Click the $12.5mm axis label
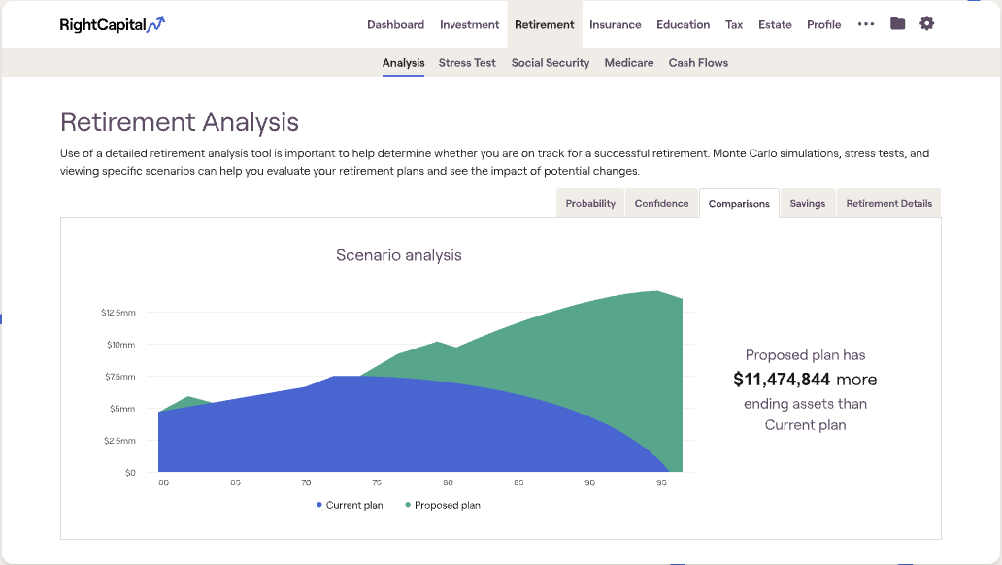Viewport: 1002px width, 565px height. (118, 313)
